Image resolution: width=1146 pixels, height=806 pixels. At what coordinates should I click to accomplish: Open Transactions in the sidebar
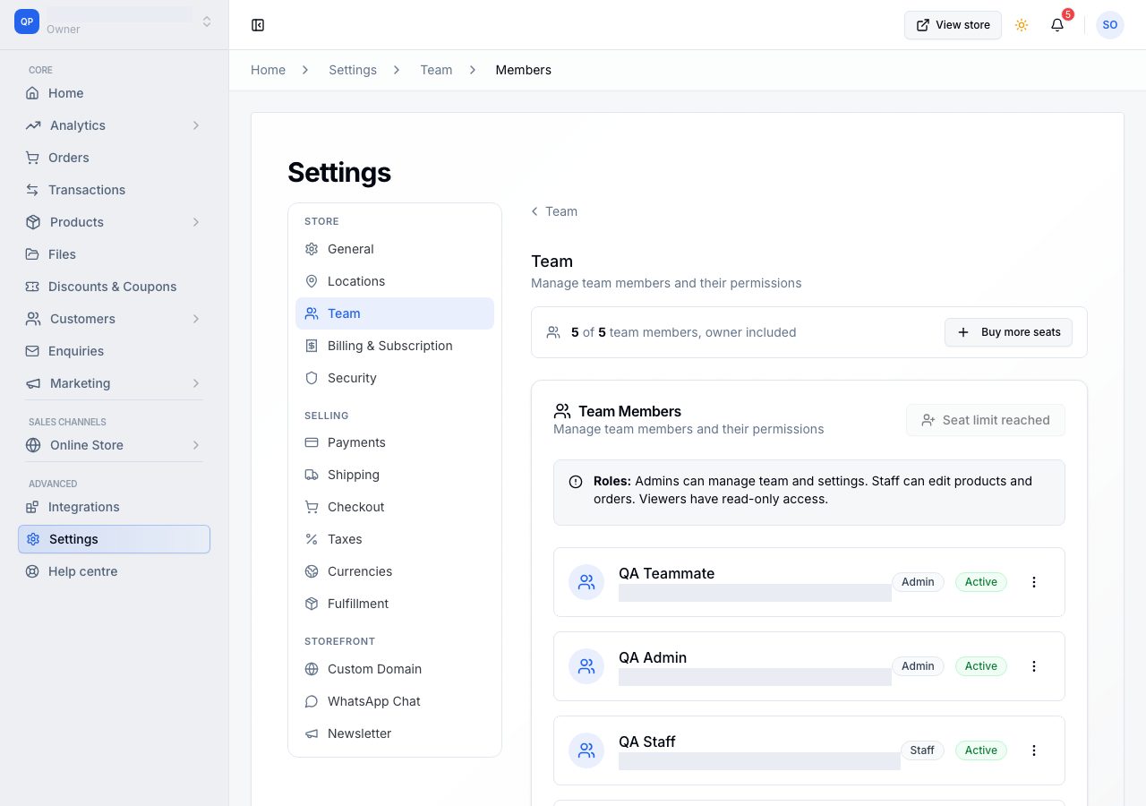115,190
